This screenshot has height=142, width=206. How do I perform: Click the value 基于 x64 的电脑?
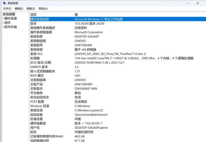click(85, 50)
